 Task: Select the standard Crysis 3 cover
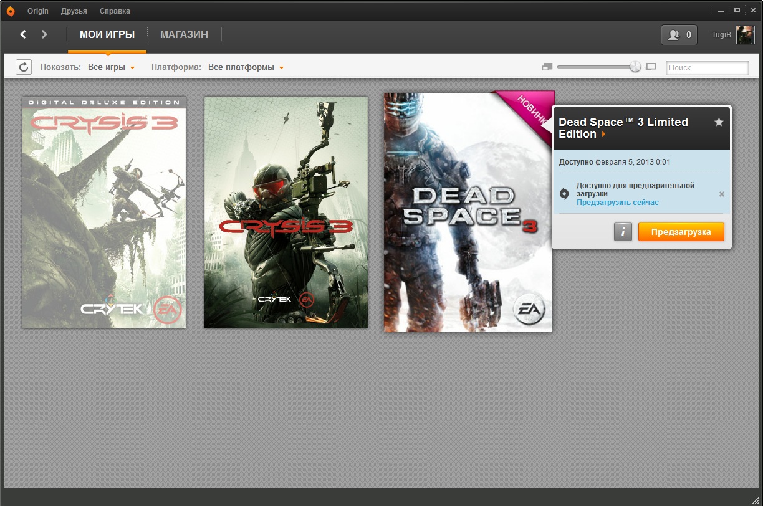[x=286, y=212]
